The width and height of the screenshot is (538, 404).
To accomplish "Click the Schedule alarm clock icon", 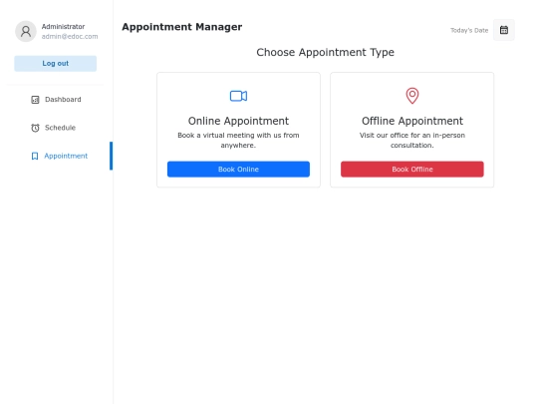I will pyautogui.click(x=35, y=128).
